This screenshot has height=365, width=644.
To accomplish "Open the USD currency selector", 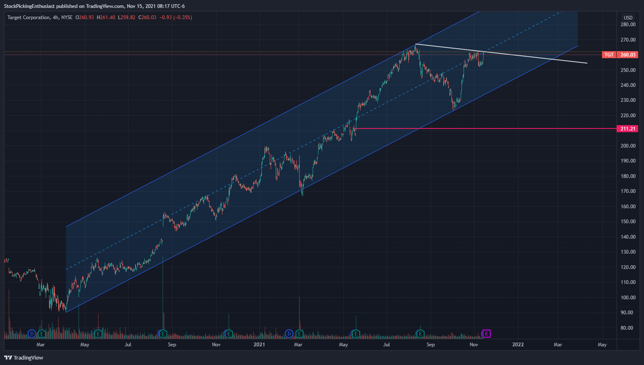I will 628,17.
